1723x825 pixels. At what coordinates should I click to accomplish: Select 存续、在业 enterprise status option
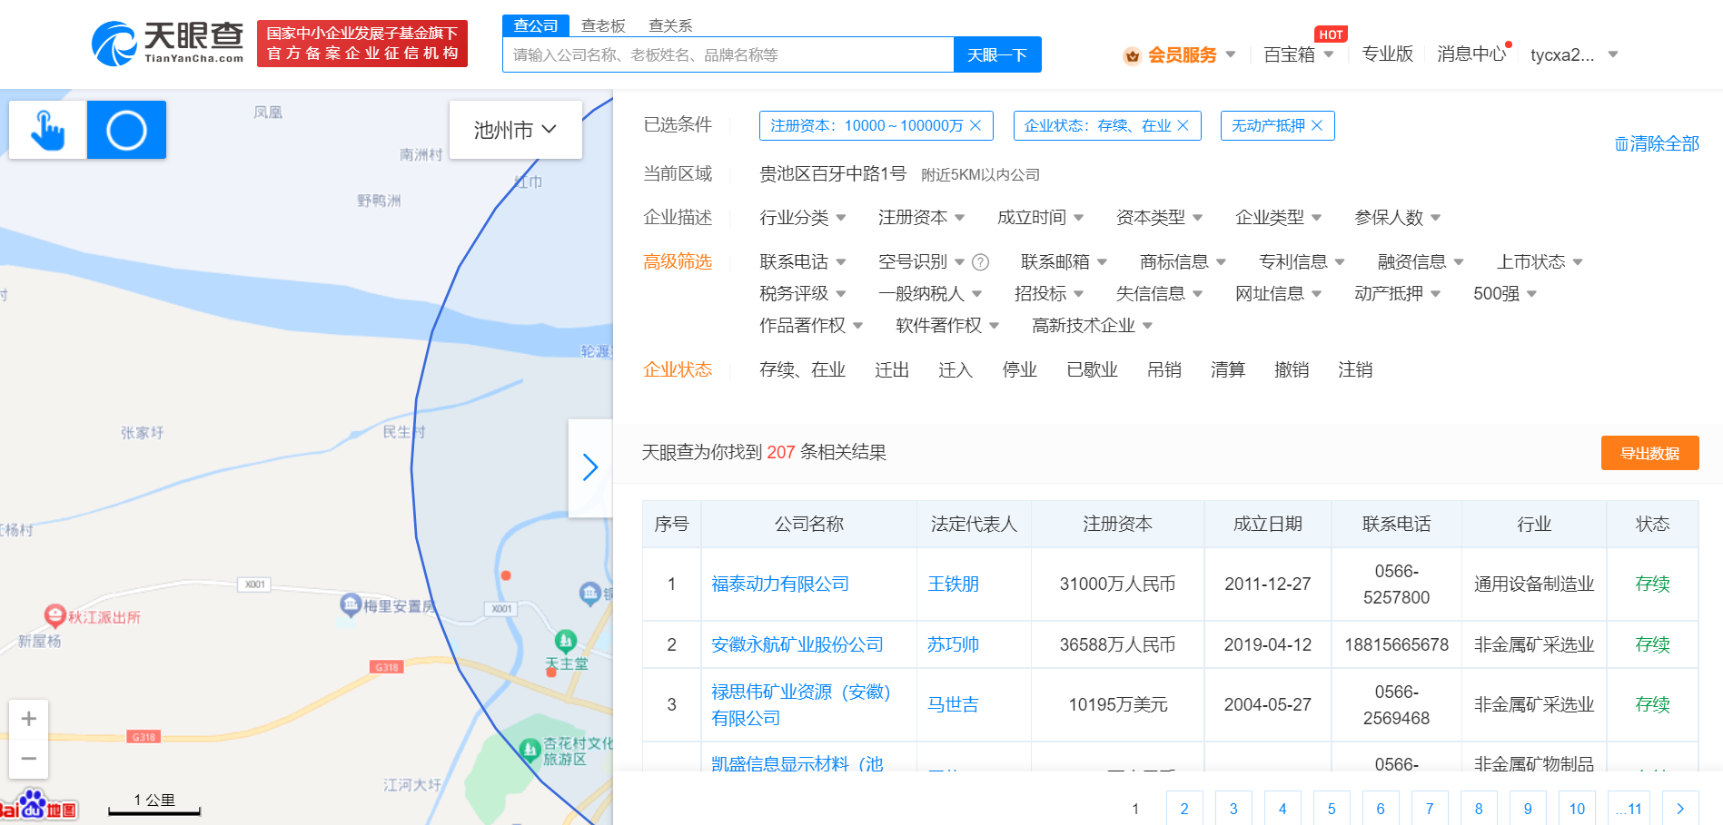[802, 370]
